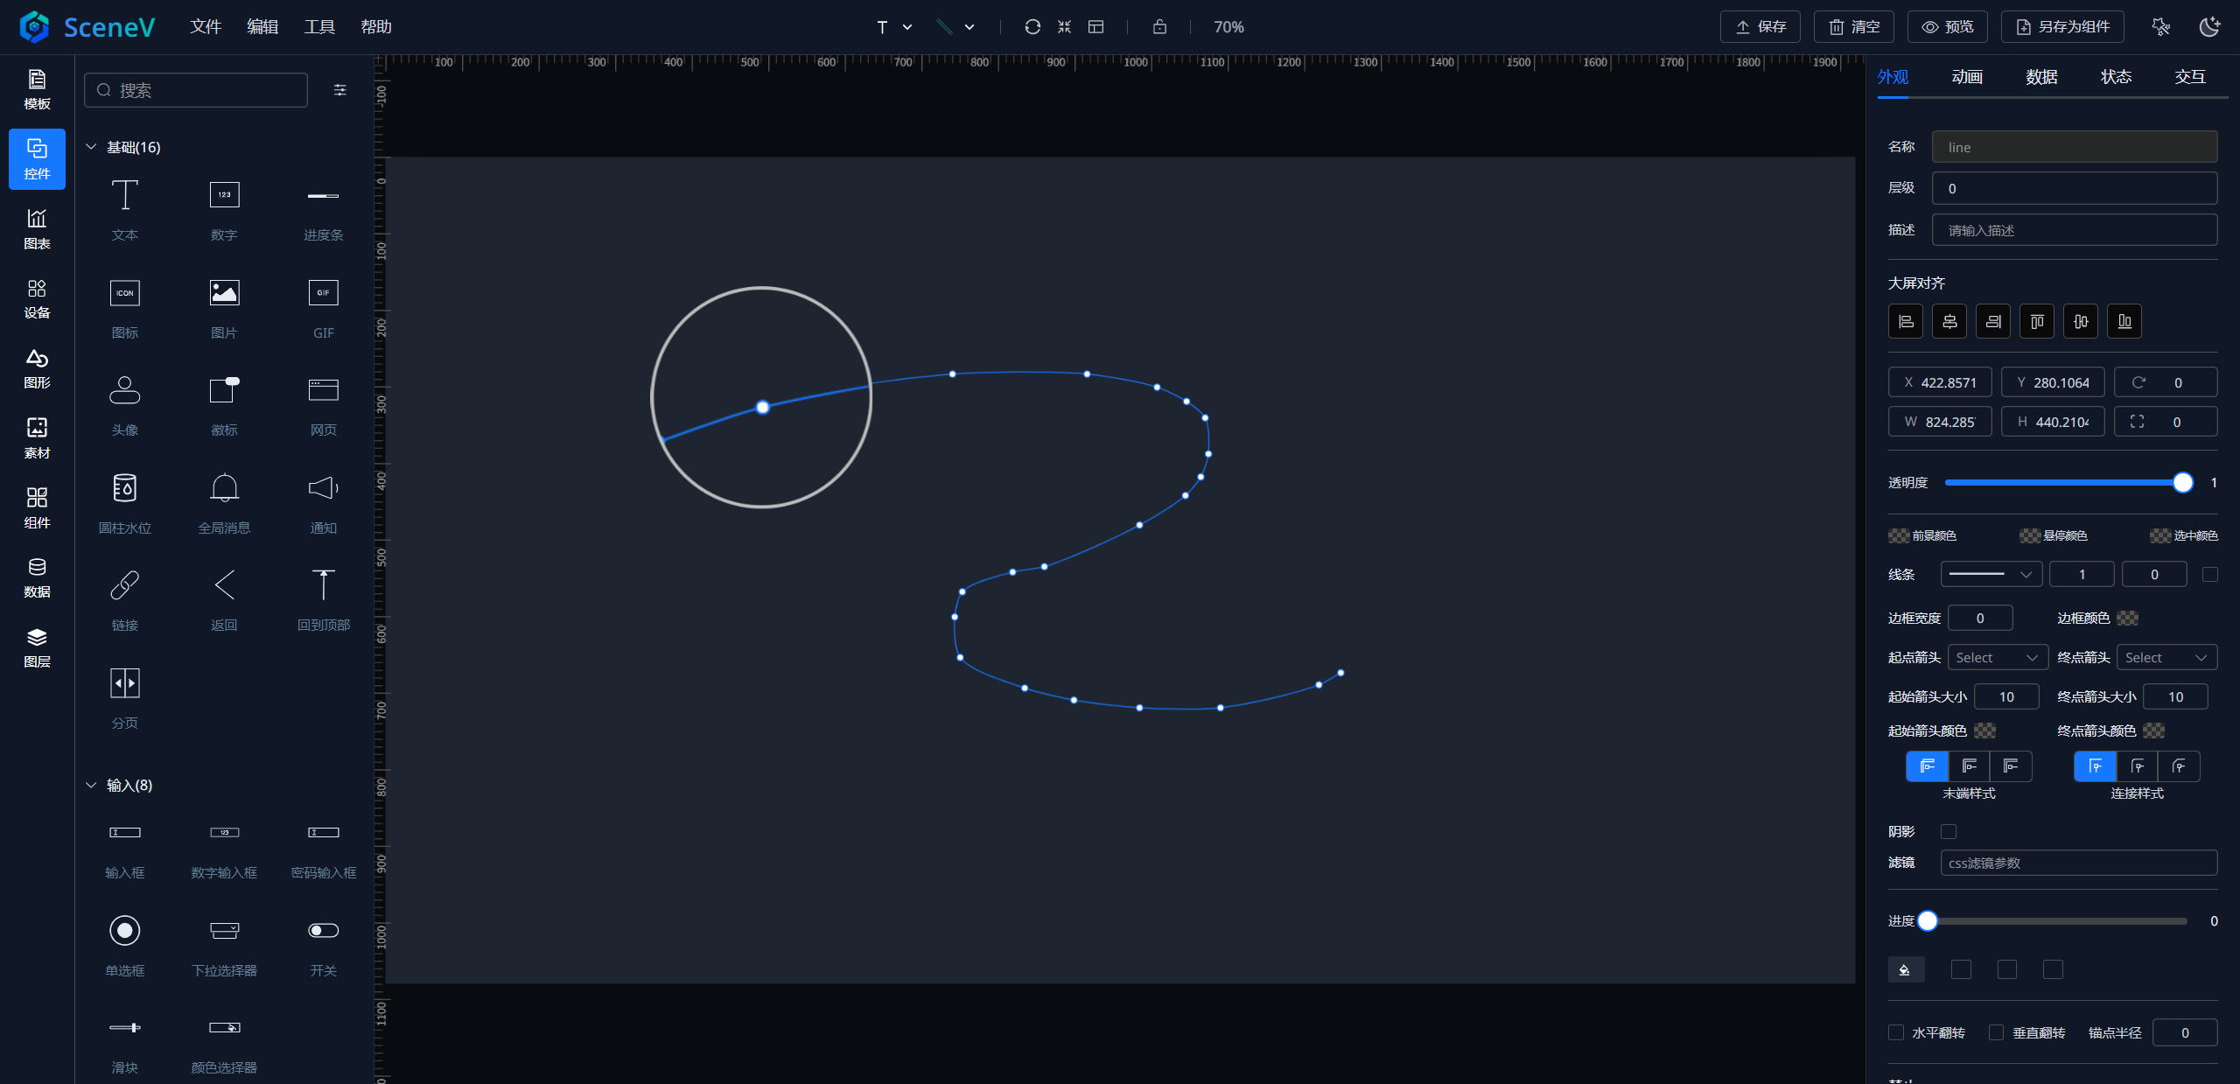Screen dimensions: 2240x1084
Task: Check the 水平翻转 horizontal flip box
Action: (1896, 1032)
